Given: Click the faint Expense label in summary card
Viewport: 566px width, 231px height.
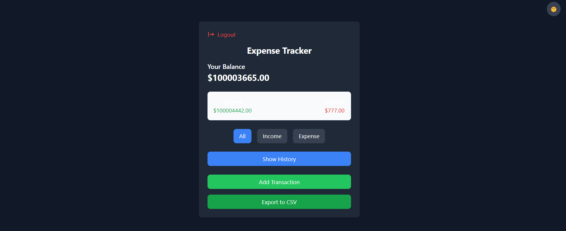Looking at the screenshot, I should tap(335, 102).
